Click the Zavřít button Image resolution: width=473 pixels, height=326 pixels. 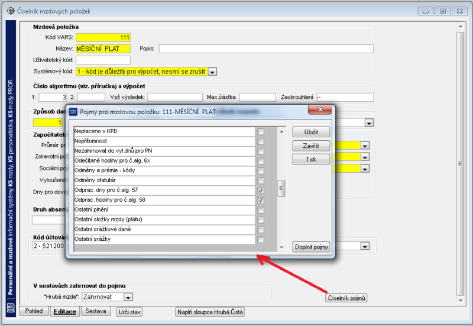[311, 146]
